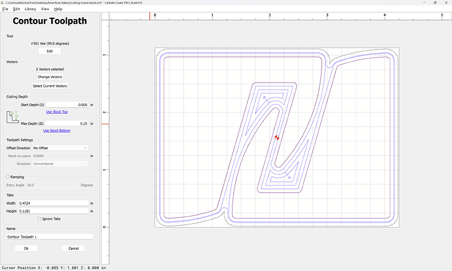
Task: Click the Start Depth input field
Action: point(67,105)
